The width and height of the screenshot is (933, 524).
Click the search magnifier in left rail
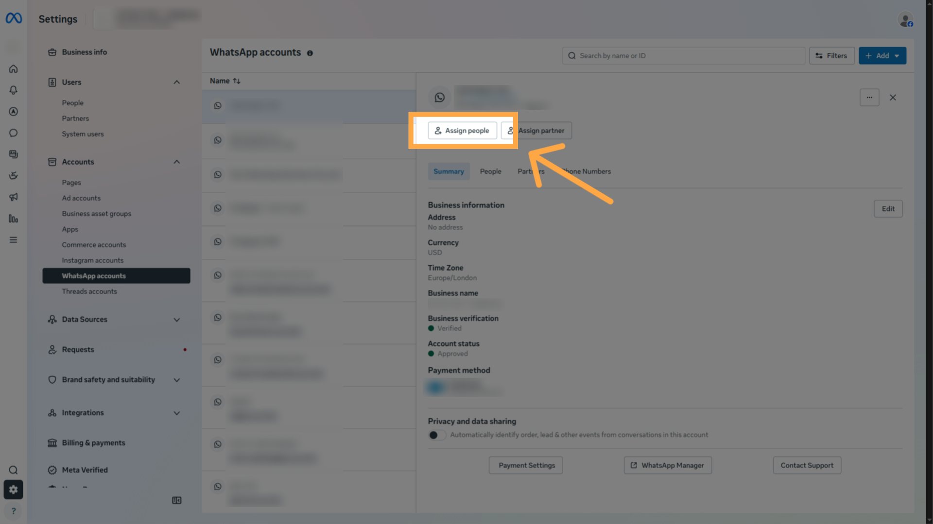click(14, 470)
